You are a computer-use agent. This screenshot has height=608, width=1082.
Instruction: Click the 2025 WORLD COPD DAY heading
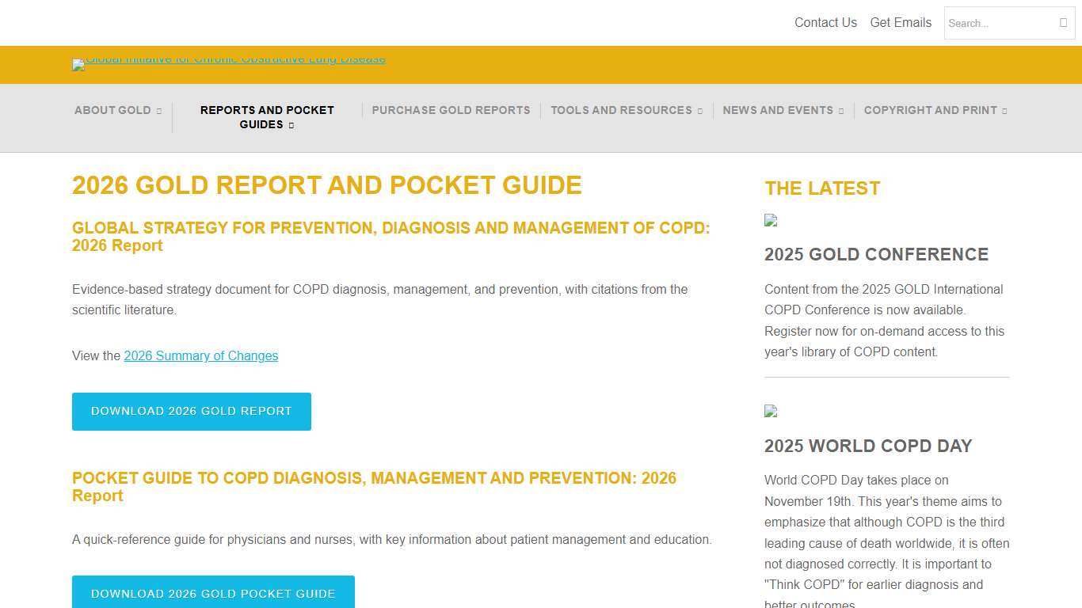click(867, 446)
